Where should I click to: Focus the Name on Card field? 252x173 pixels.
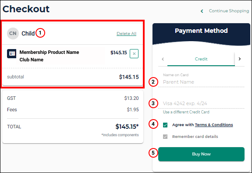(201, 82)
